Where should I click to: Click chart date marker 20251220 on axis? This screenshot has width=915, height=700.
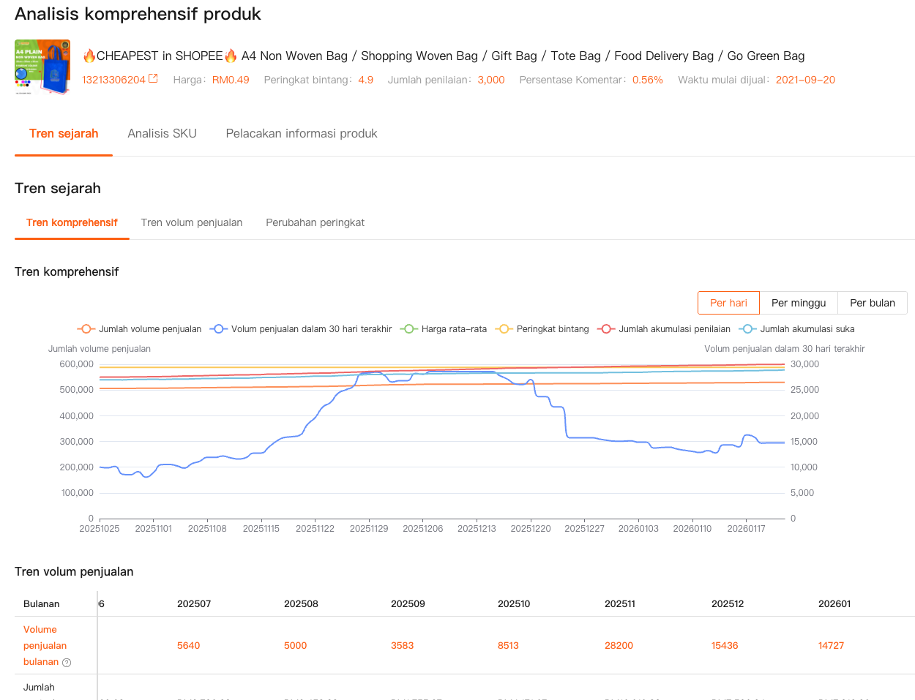point(531,528)
